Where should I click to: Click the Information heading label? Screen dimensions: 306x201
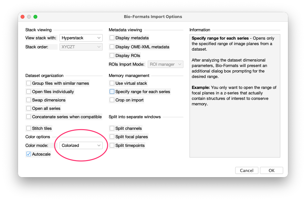click(200, 30)
